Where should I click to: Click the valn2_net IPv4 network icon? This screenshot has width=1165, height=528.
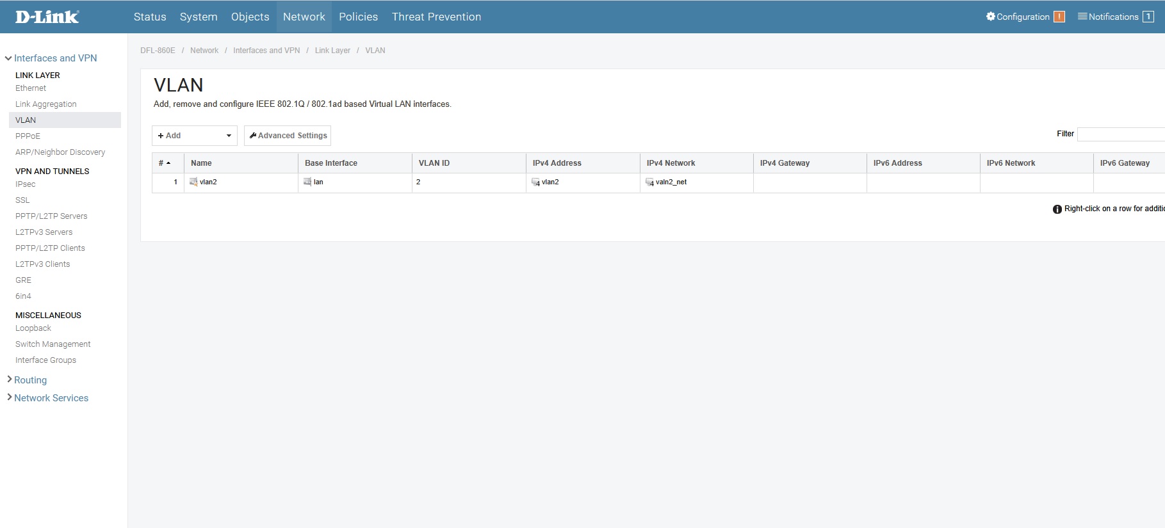point(649,182)
